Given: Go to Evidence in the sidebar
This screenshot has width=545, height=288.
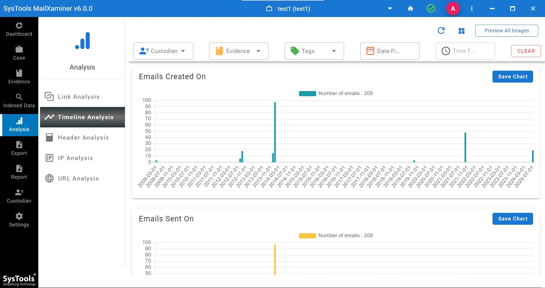Looking at the screenshot, I should point(19,77).
